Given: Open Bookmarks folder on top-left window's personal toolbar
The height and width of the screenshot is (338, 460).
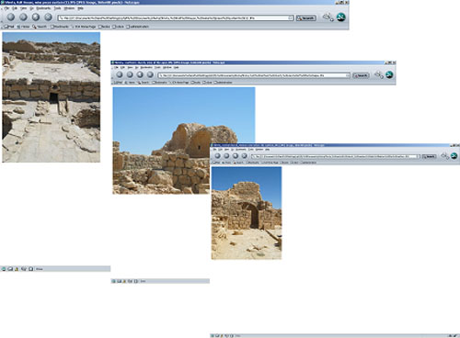Looking at the screenshot, I should coord(60,27).
